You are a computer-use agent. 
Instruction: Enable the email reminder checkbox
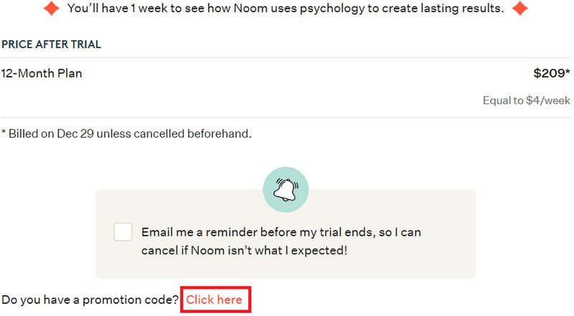click(123, 233)
